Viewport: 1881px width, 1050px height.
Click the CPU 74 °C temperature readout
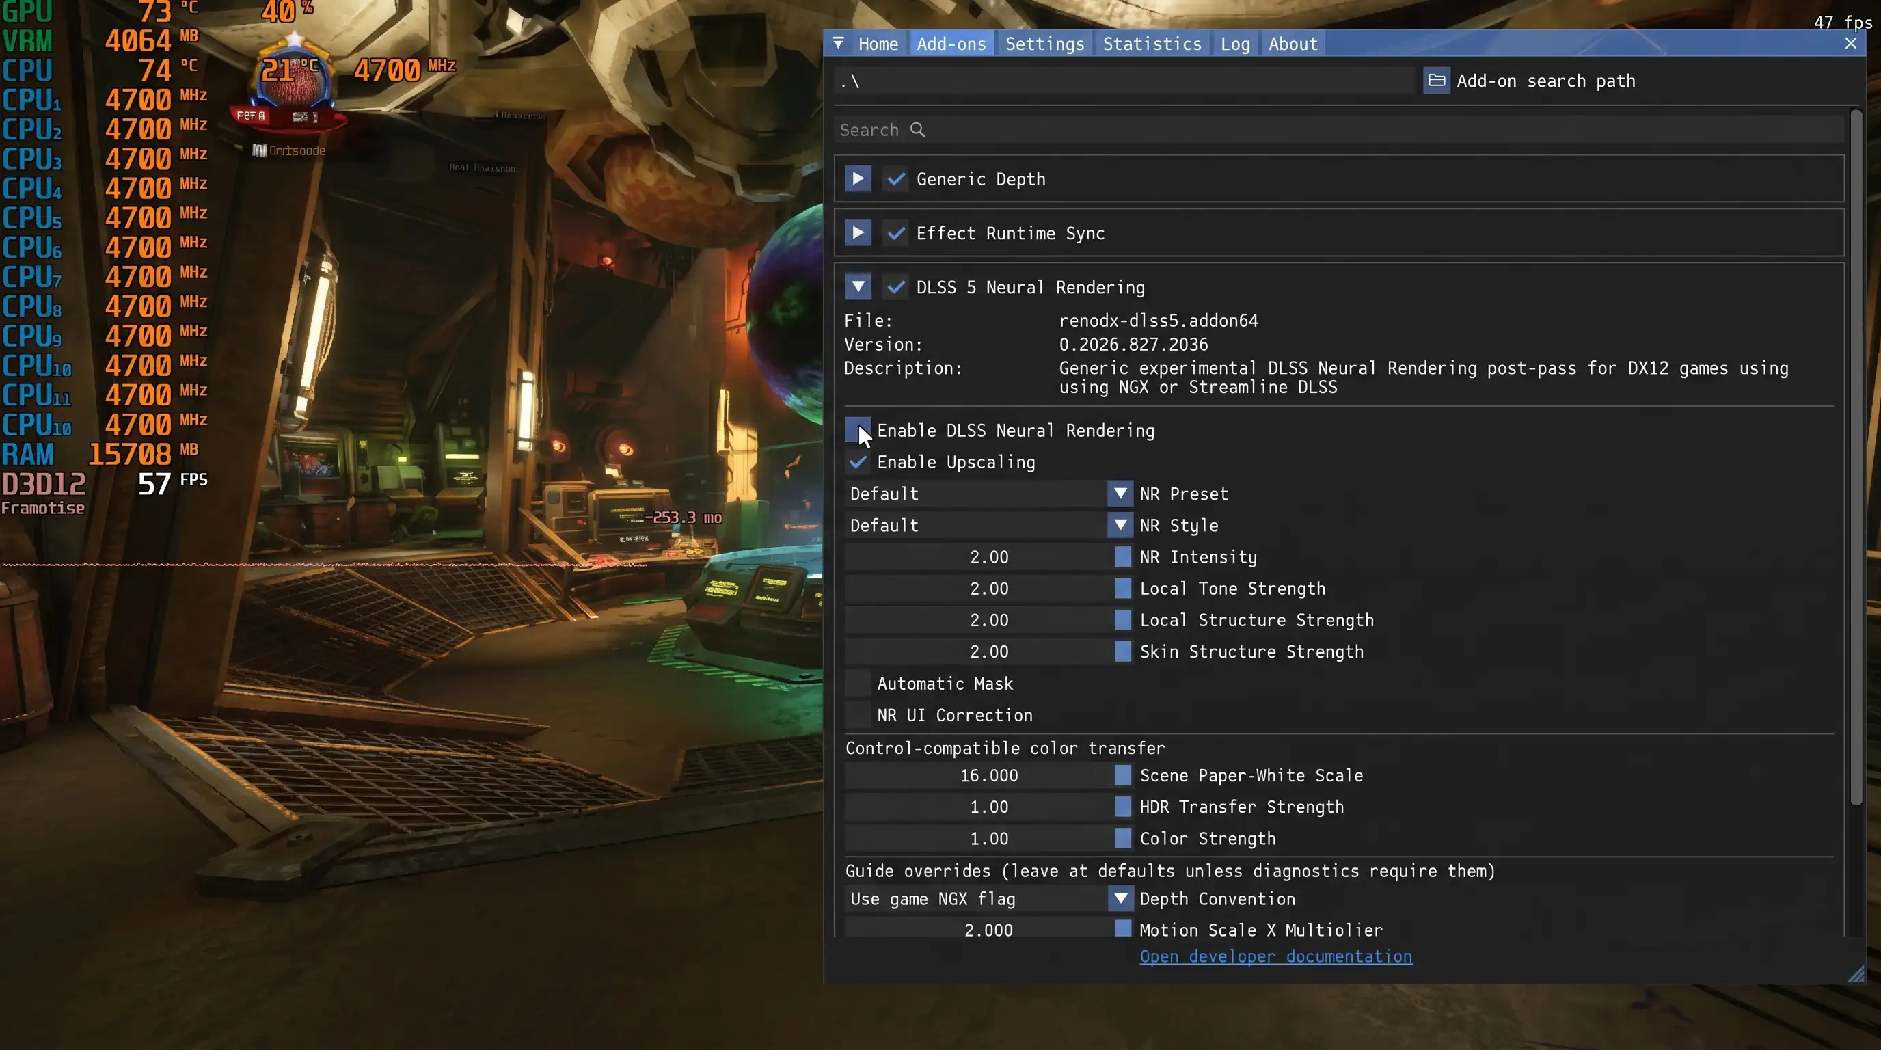click(x=100, y=71)
